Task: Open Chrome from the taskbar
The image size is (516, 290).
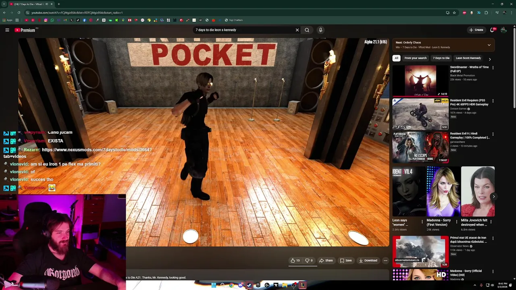Action: (x=231, y=285)
